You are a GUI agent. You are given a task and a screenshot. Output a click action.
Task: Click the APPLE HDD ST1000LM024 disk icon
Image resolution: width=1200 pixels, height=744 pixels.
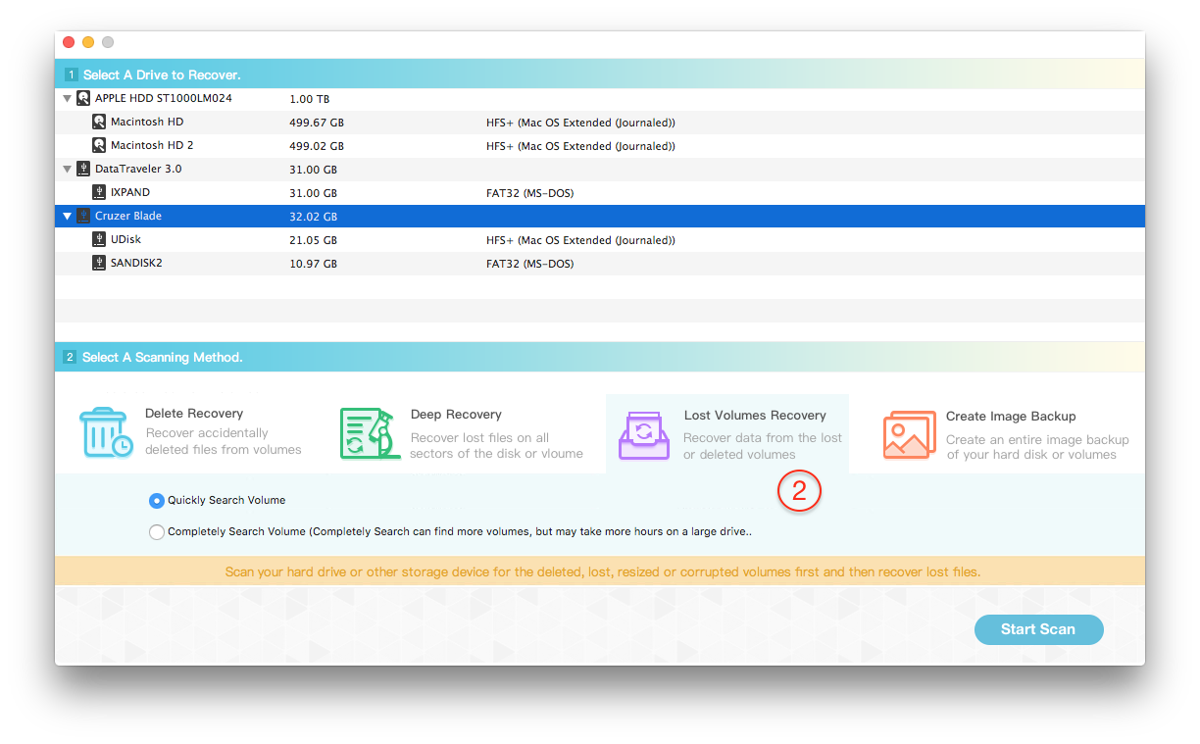tap(83, 98)
